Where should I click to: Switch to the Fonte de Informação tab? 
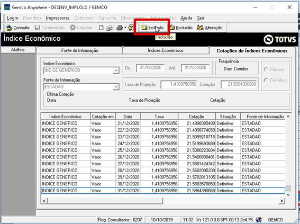click(x=79, y=50)
